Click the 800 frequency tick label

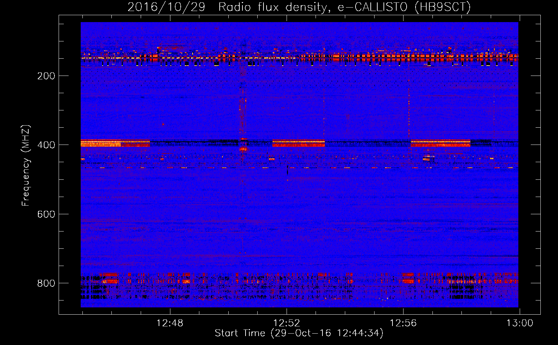(x=46, y=283)
